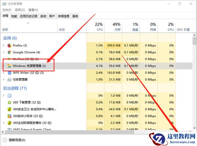Expand the 任务管理器 process group
The image size is (197, 146).
click(x=4, y=80)
